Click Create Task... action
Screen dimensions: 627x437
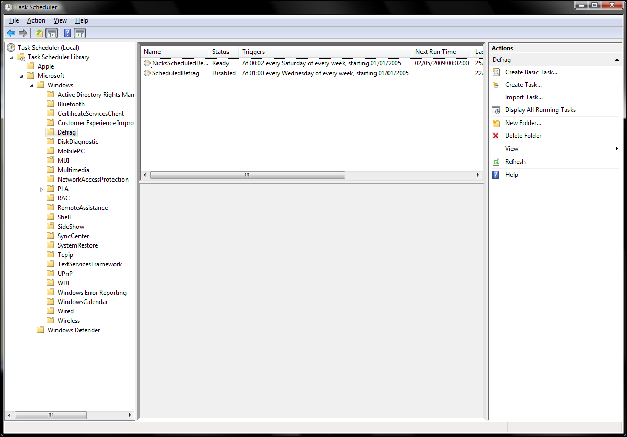coord(523,85)
